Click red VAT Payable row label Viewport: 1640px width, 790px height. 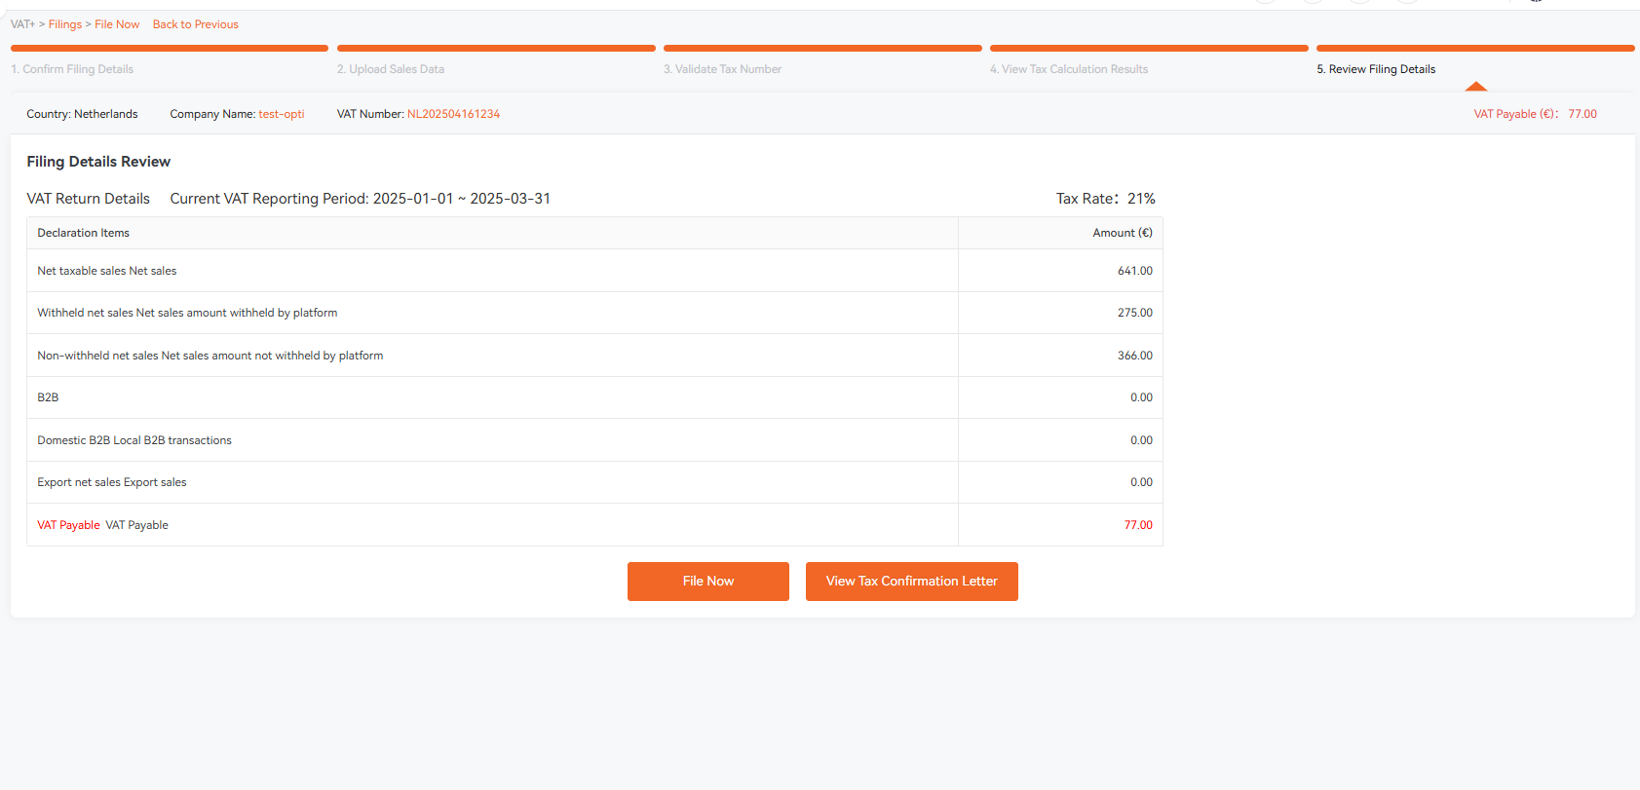click(x=68, y=525)
